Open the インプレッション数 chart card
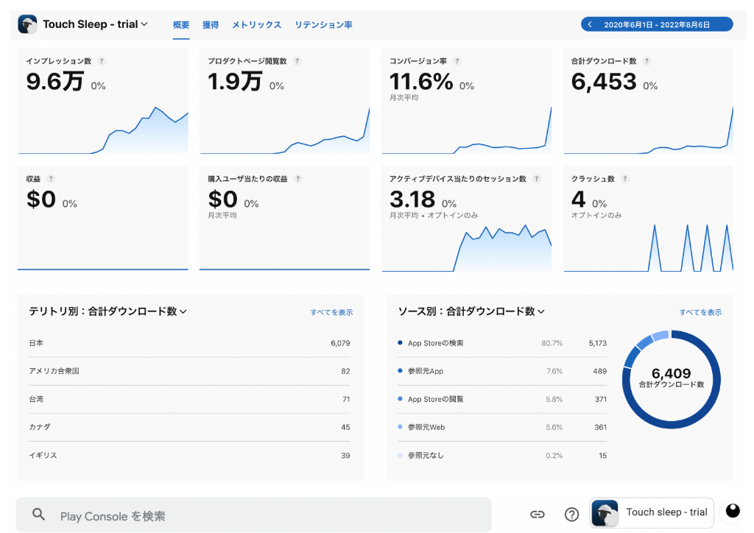754x533 pixels. [x=103, y=101]
